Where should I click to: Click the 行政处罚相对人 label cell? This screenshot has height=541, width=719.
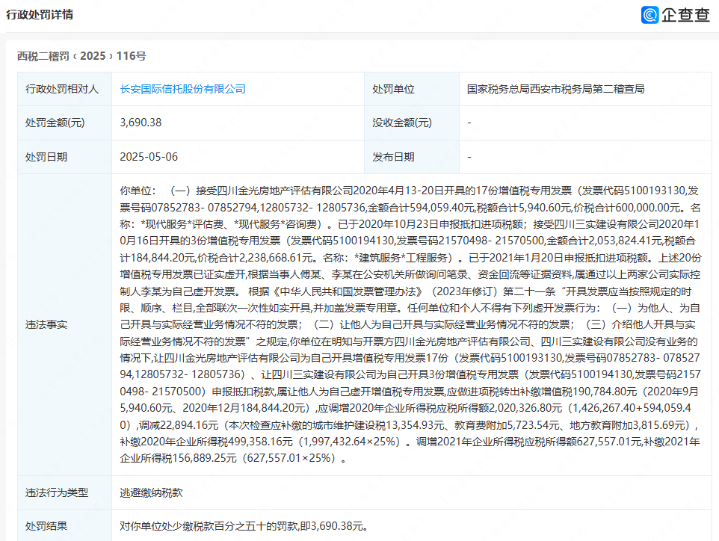point(65,89)
